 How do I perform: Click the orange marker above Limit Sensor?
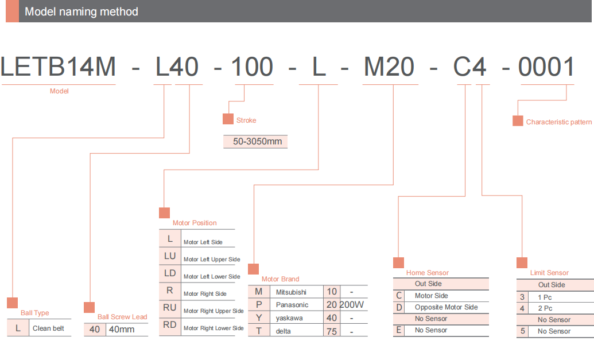click(x=522, y=262)
